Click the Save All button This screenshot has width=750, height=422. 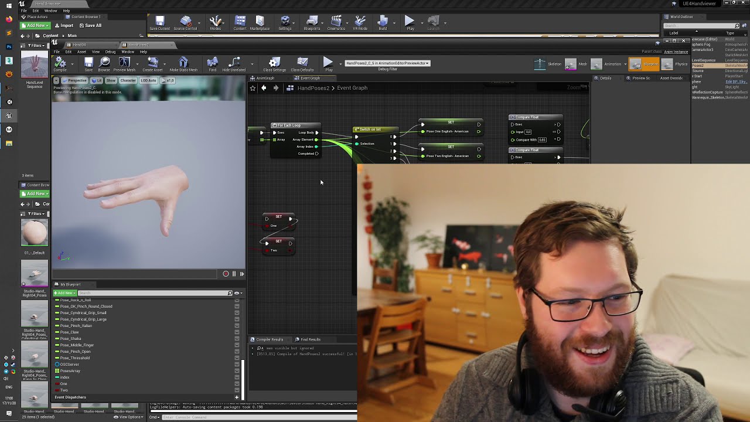[90, 26]
